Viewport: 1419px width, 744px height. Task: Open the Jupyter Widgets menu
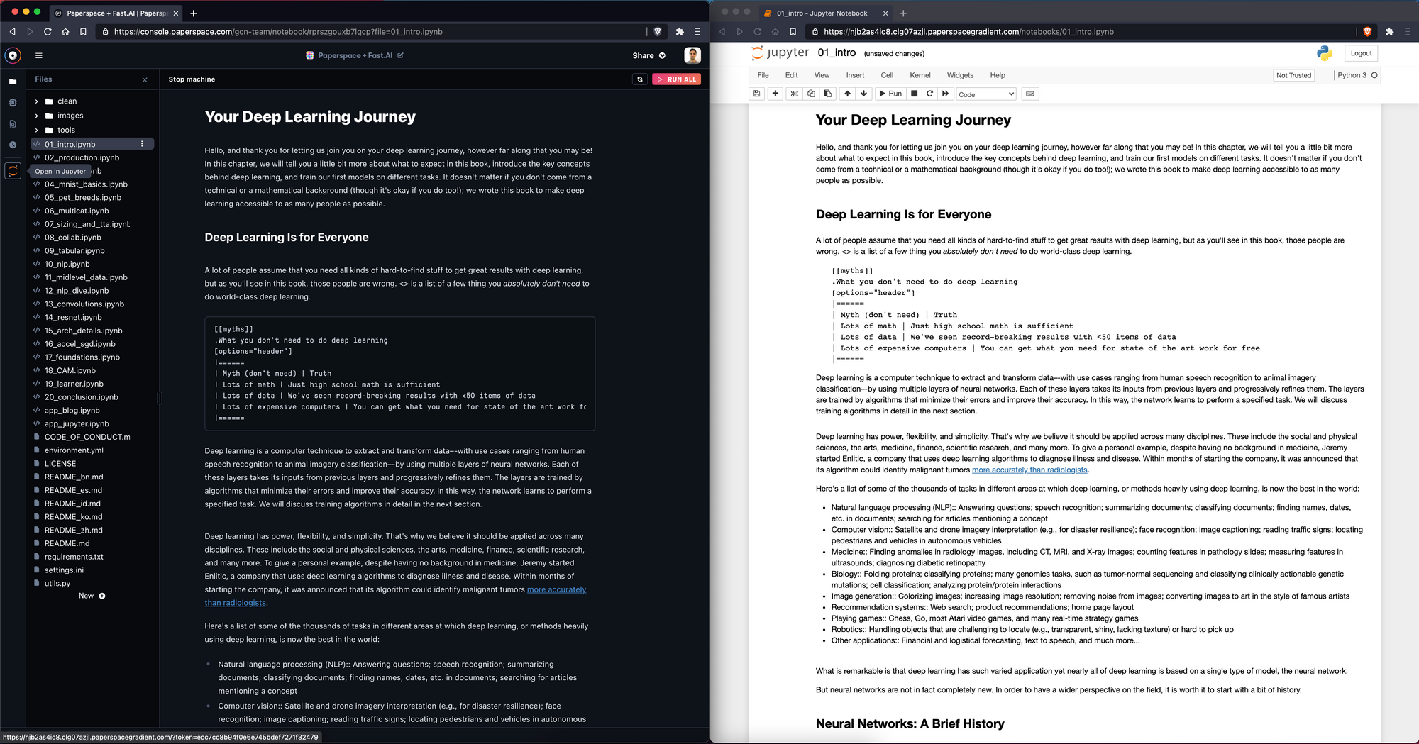(960, 75)
